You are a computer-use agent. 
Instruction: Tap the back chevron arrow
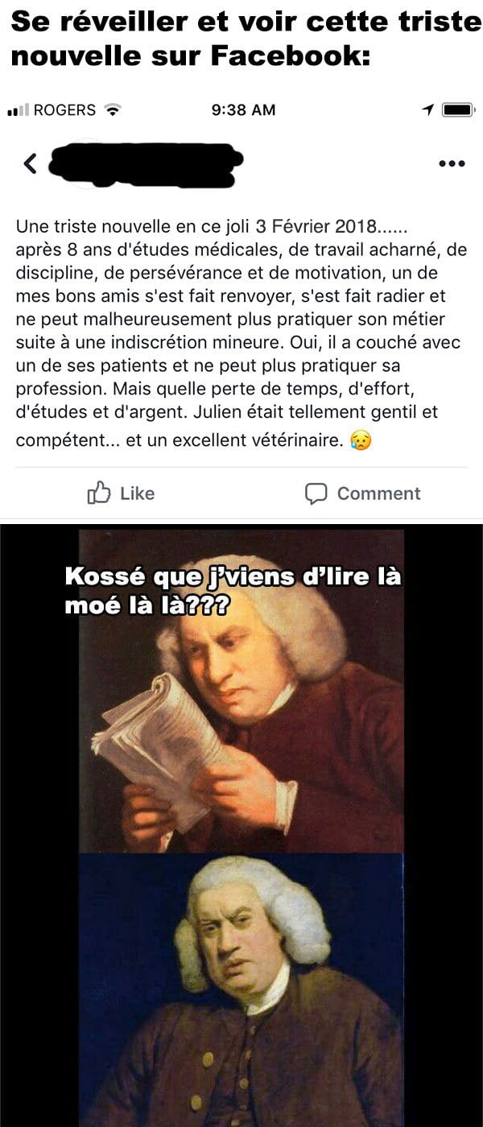[x=30, y=163]
